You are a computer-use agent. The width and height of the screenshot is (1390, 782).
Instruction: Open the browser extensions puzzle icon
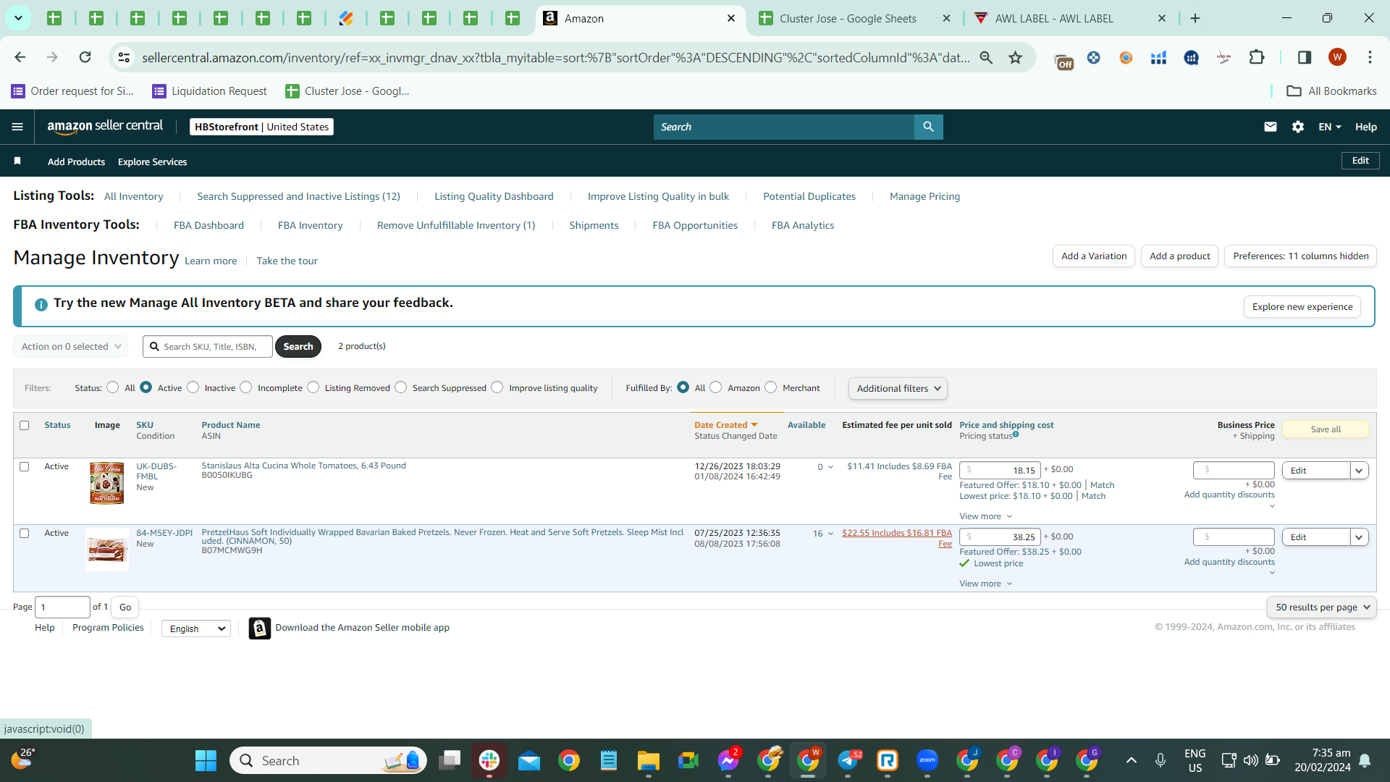(1257, 57)
